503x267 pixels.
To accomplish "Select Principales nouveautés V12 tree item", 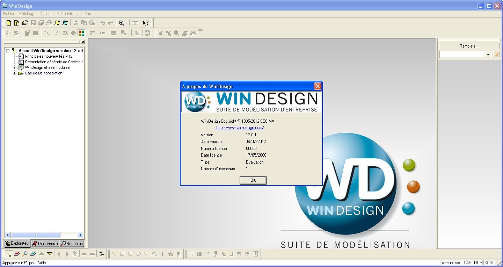I will [x=49, y=56].
